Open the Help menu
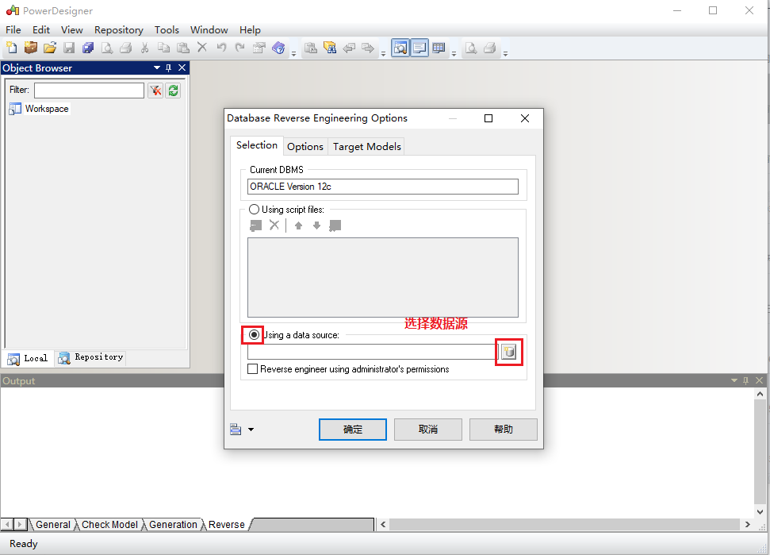 tap(250, 30)
